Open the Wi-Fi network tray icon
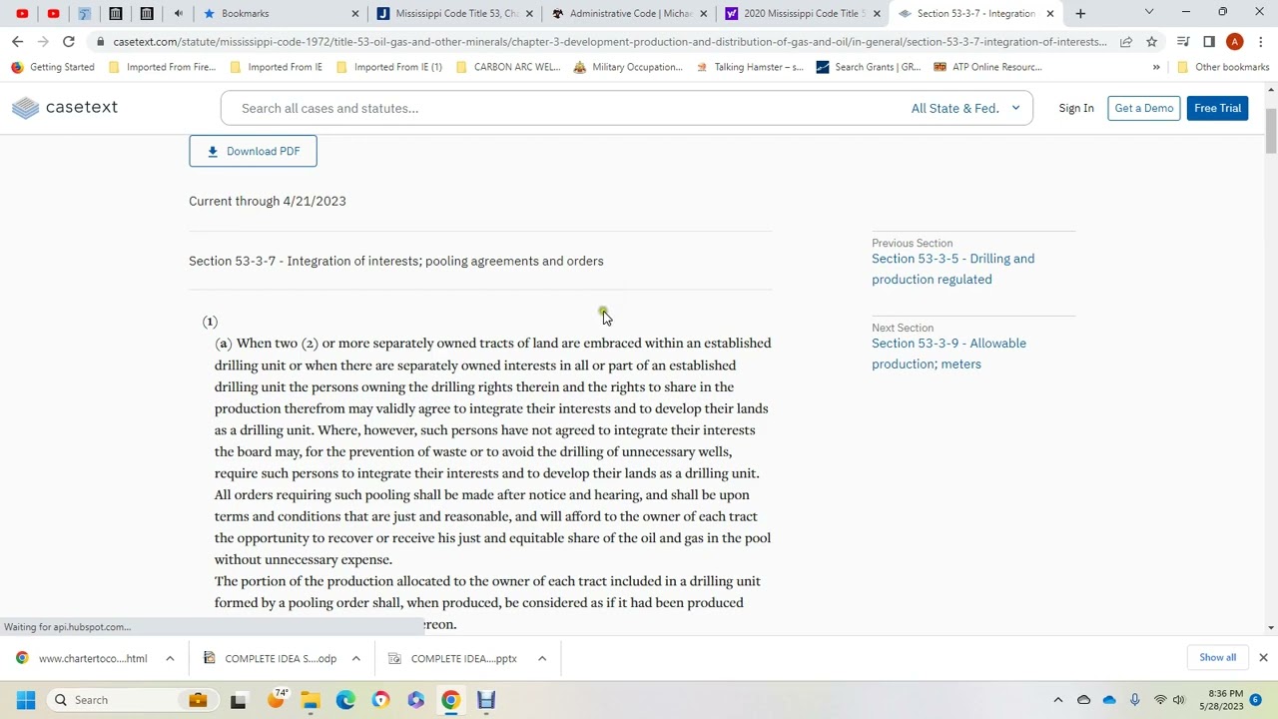This screenshot has width=1278, height=719. 1160,700
